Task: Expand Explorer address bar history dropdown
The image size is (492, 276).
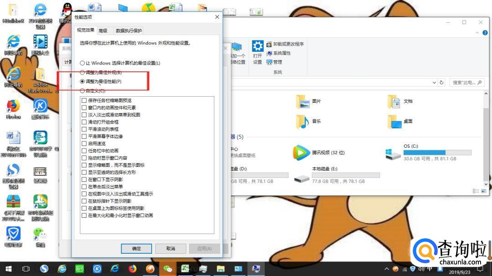Action: point(434,83)
